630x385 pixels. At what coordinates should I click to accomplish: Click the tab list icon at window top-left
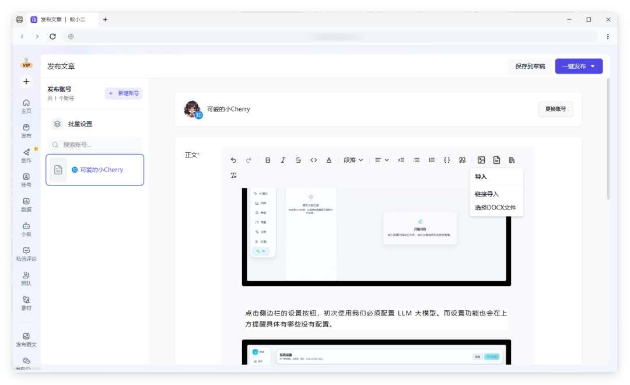point(19,19)
